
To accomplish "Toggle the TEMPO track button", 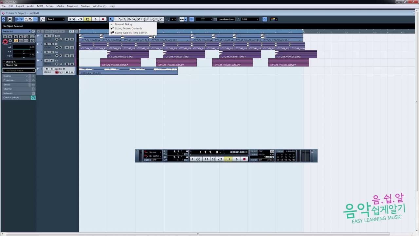I will point(254,154).
